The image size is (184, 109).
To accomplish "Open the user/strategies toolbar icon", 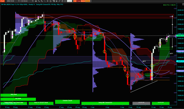I will tap(57, 1).
